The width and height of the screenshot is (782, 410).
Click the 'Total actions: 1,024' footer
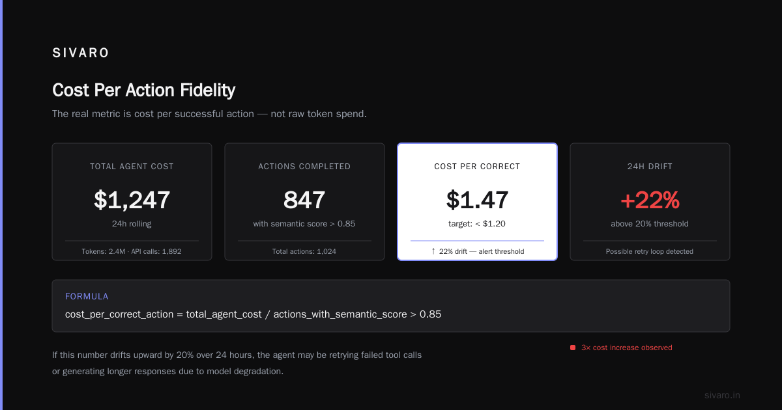pyautogui.click(x=304, y=251)
